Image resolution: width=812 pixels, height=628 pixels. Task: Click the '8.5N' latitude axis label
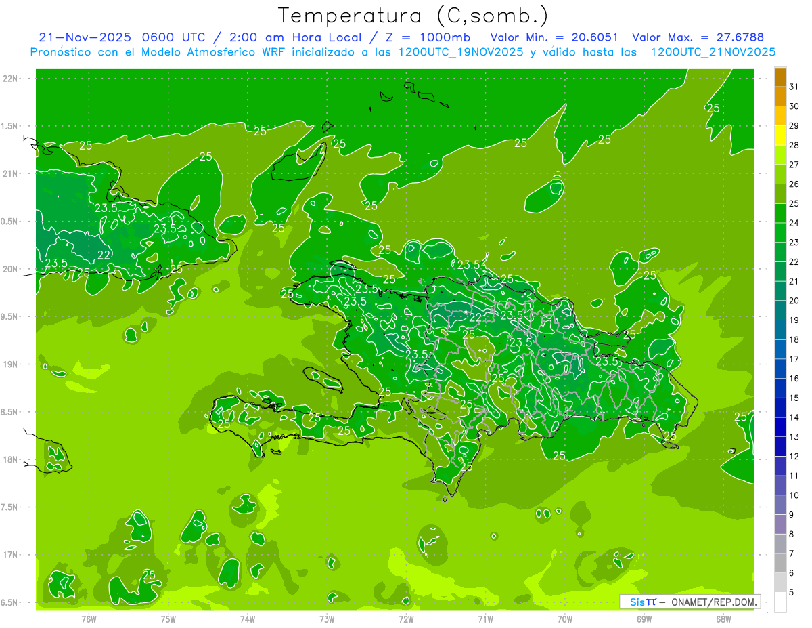(x=10, y=412)
